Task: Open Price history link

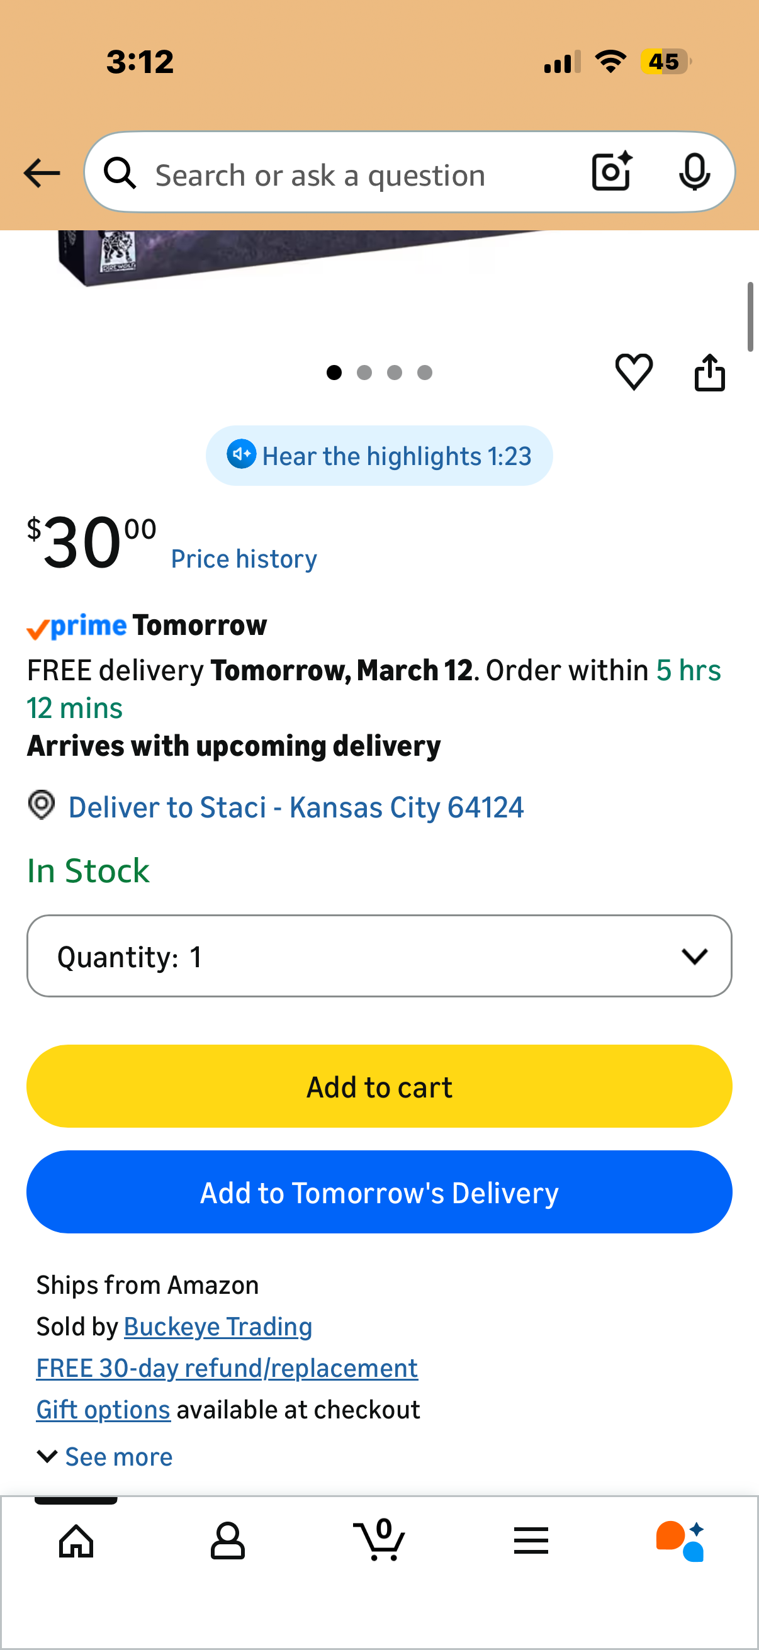Action: [x=244, y=559]
